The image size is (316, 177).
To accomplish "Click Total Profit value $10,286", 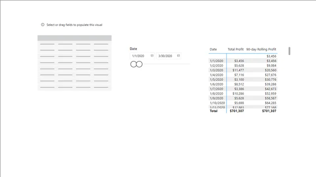I will (238, 93).
